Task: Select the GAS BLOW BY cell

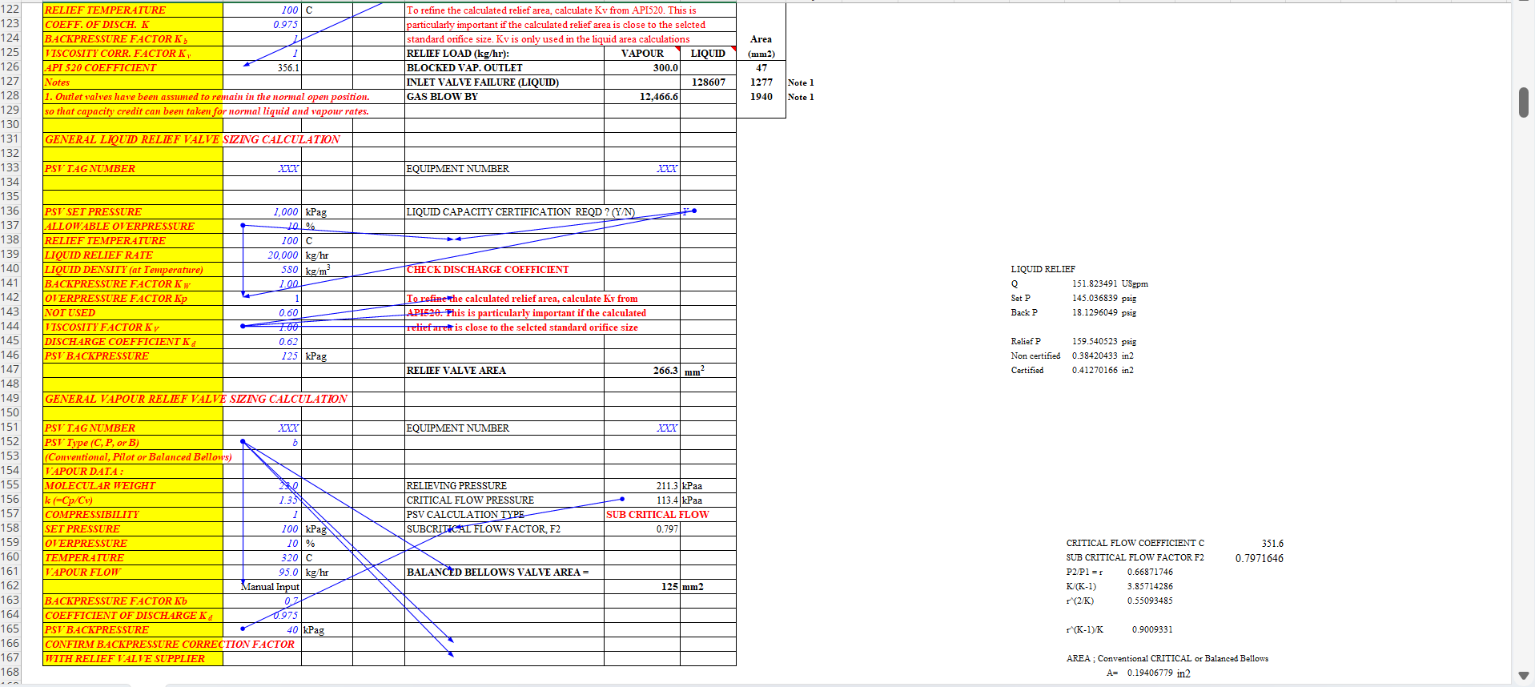Action: click(504, 97)
